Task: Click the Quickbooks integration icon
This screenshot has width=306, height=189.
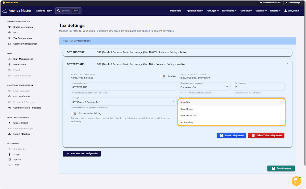Action: tap(9, 149)
